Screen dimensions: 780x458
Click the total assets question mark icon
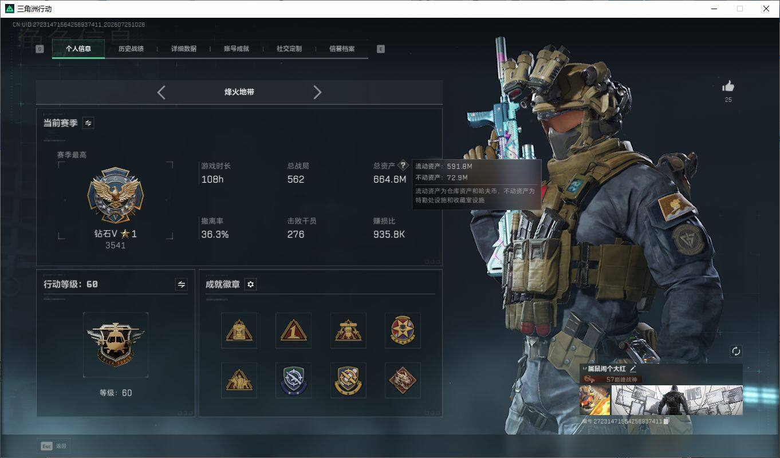403,165
